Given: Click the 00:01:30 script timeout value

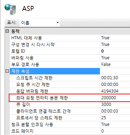Looking at the screenshot, I should pos(110,78).
